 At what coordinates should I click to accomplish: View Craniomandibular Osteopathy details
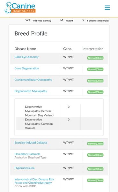click(33, 80)
